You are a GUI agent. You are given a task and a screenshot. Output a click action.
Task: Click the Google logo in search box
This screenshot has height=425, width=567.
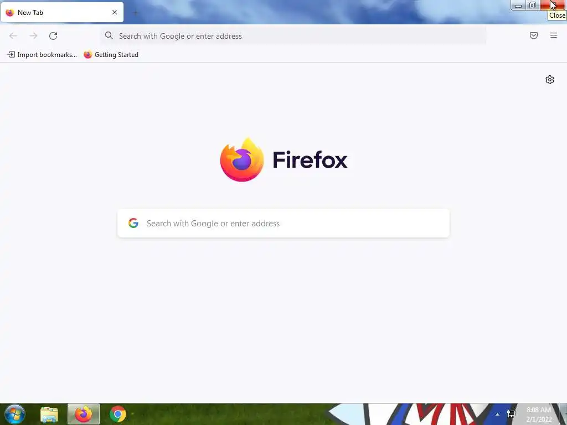click(x=133, y=223)
